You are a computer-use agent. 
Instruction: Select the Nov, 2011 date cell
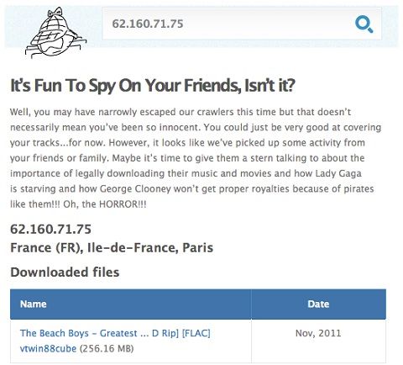pos(318,333)
